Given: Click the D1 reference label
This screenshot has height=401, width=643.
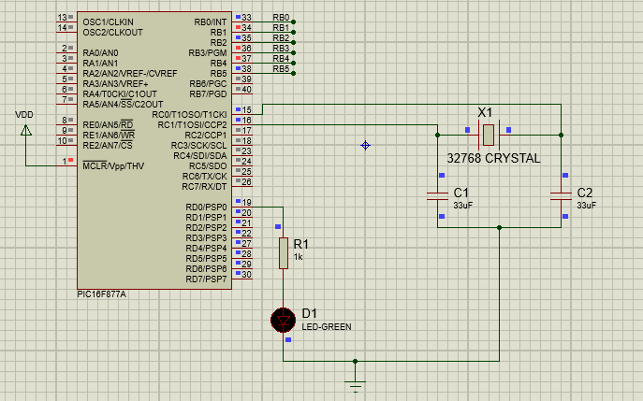Looking at the screenshot, I should (310, 313).
